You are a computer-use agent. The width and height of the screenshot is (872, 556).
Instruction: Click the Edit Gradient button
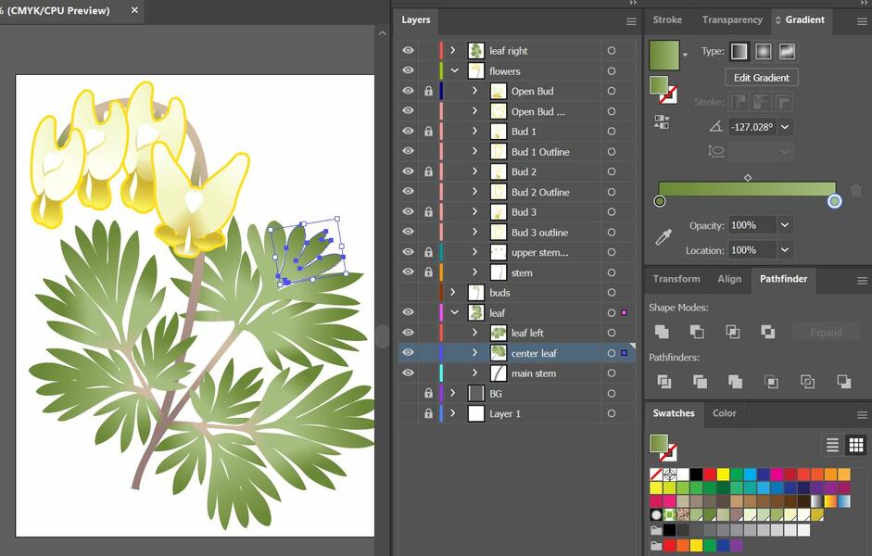click(761, 77)
